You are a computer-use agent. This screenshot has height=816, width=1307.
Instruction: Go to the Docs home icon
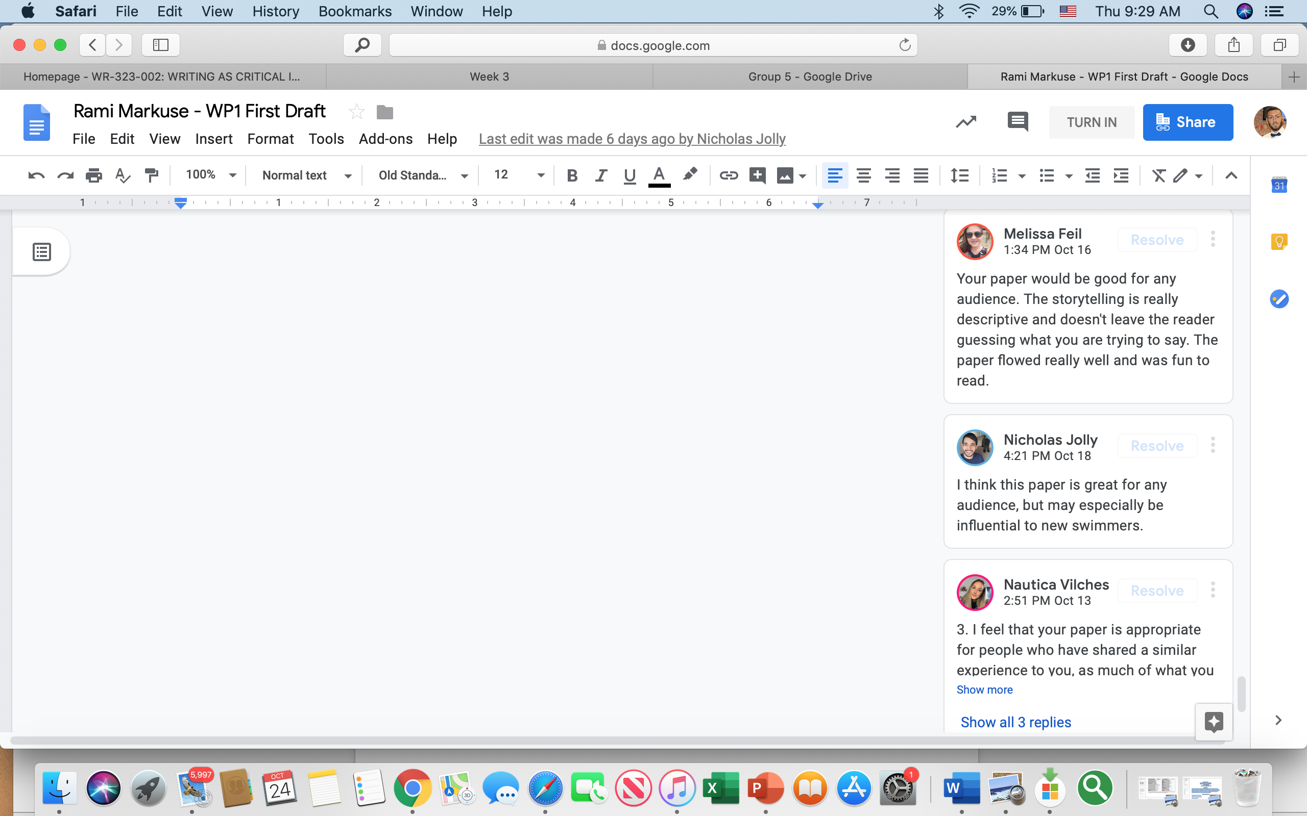pos(37,122)
